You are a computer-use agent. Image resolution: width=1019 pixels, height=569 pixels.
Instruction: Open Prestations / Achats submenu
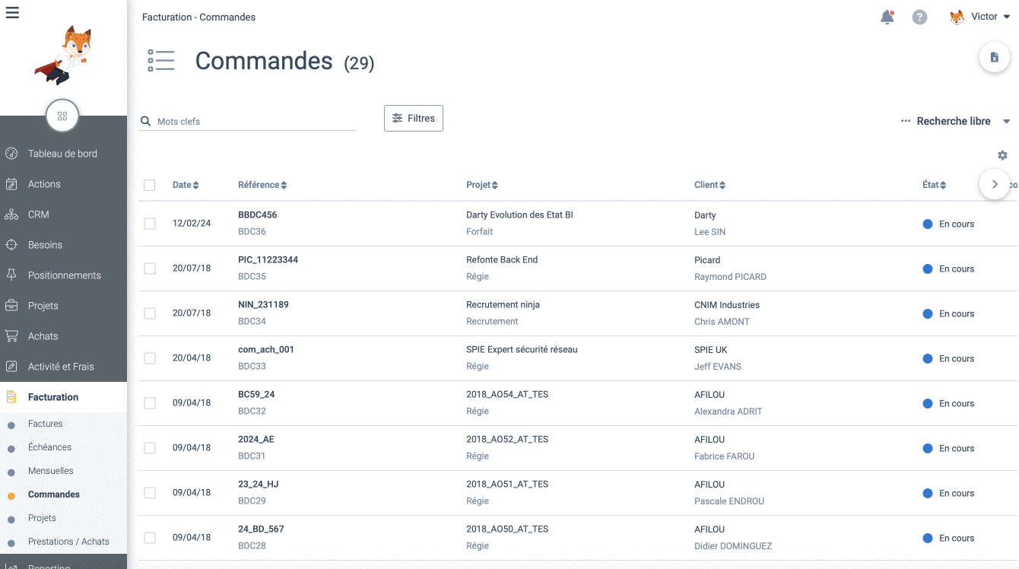pos(68,542)
